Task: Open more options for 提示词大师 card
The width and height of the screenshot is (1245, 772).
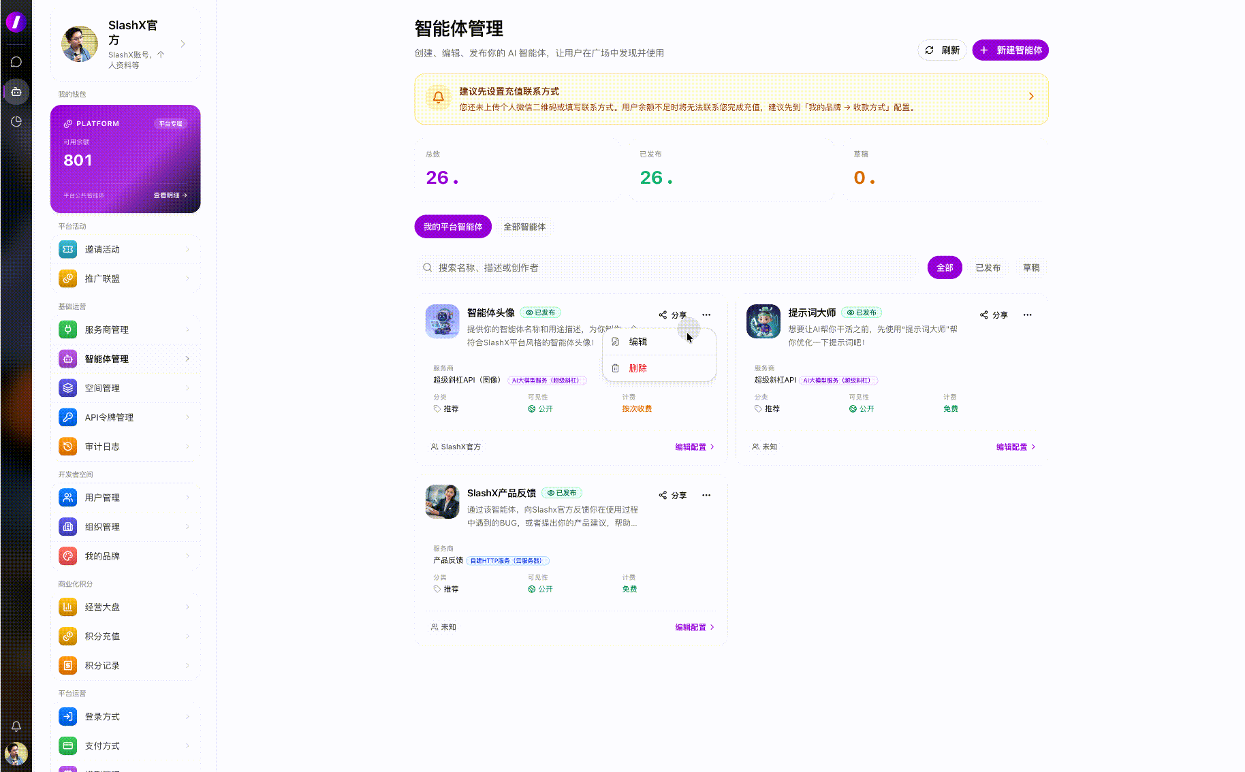Action: pos(1027,315)
